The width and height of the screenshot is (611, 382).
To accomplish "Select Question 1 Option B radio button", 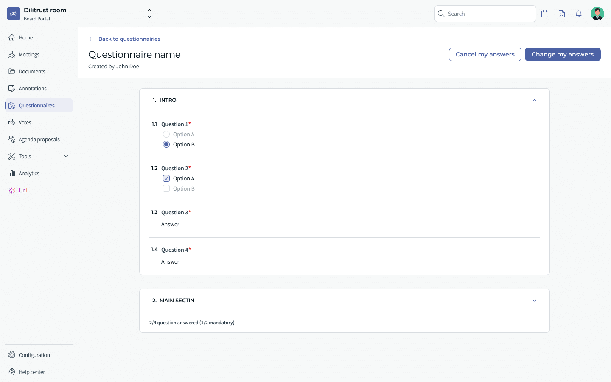I will (166, 144).
